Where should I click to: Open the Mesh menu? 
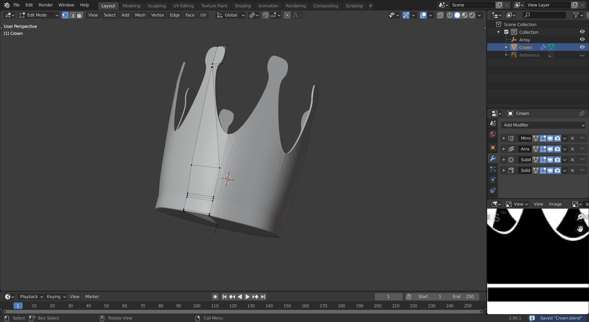[x=140, y=15]
